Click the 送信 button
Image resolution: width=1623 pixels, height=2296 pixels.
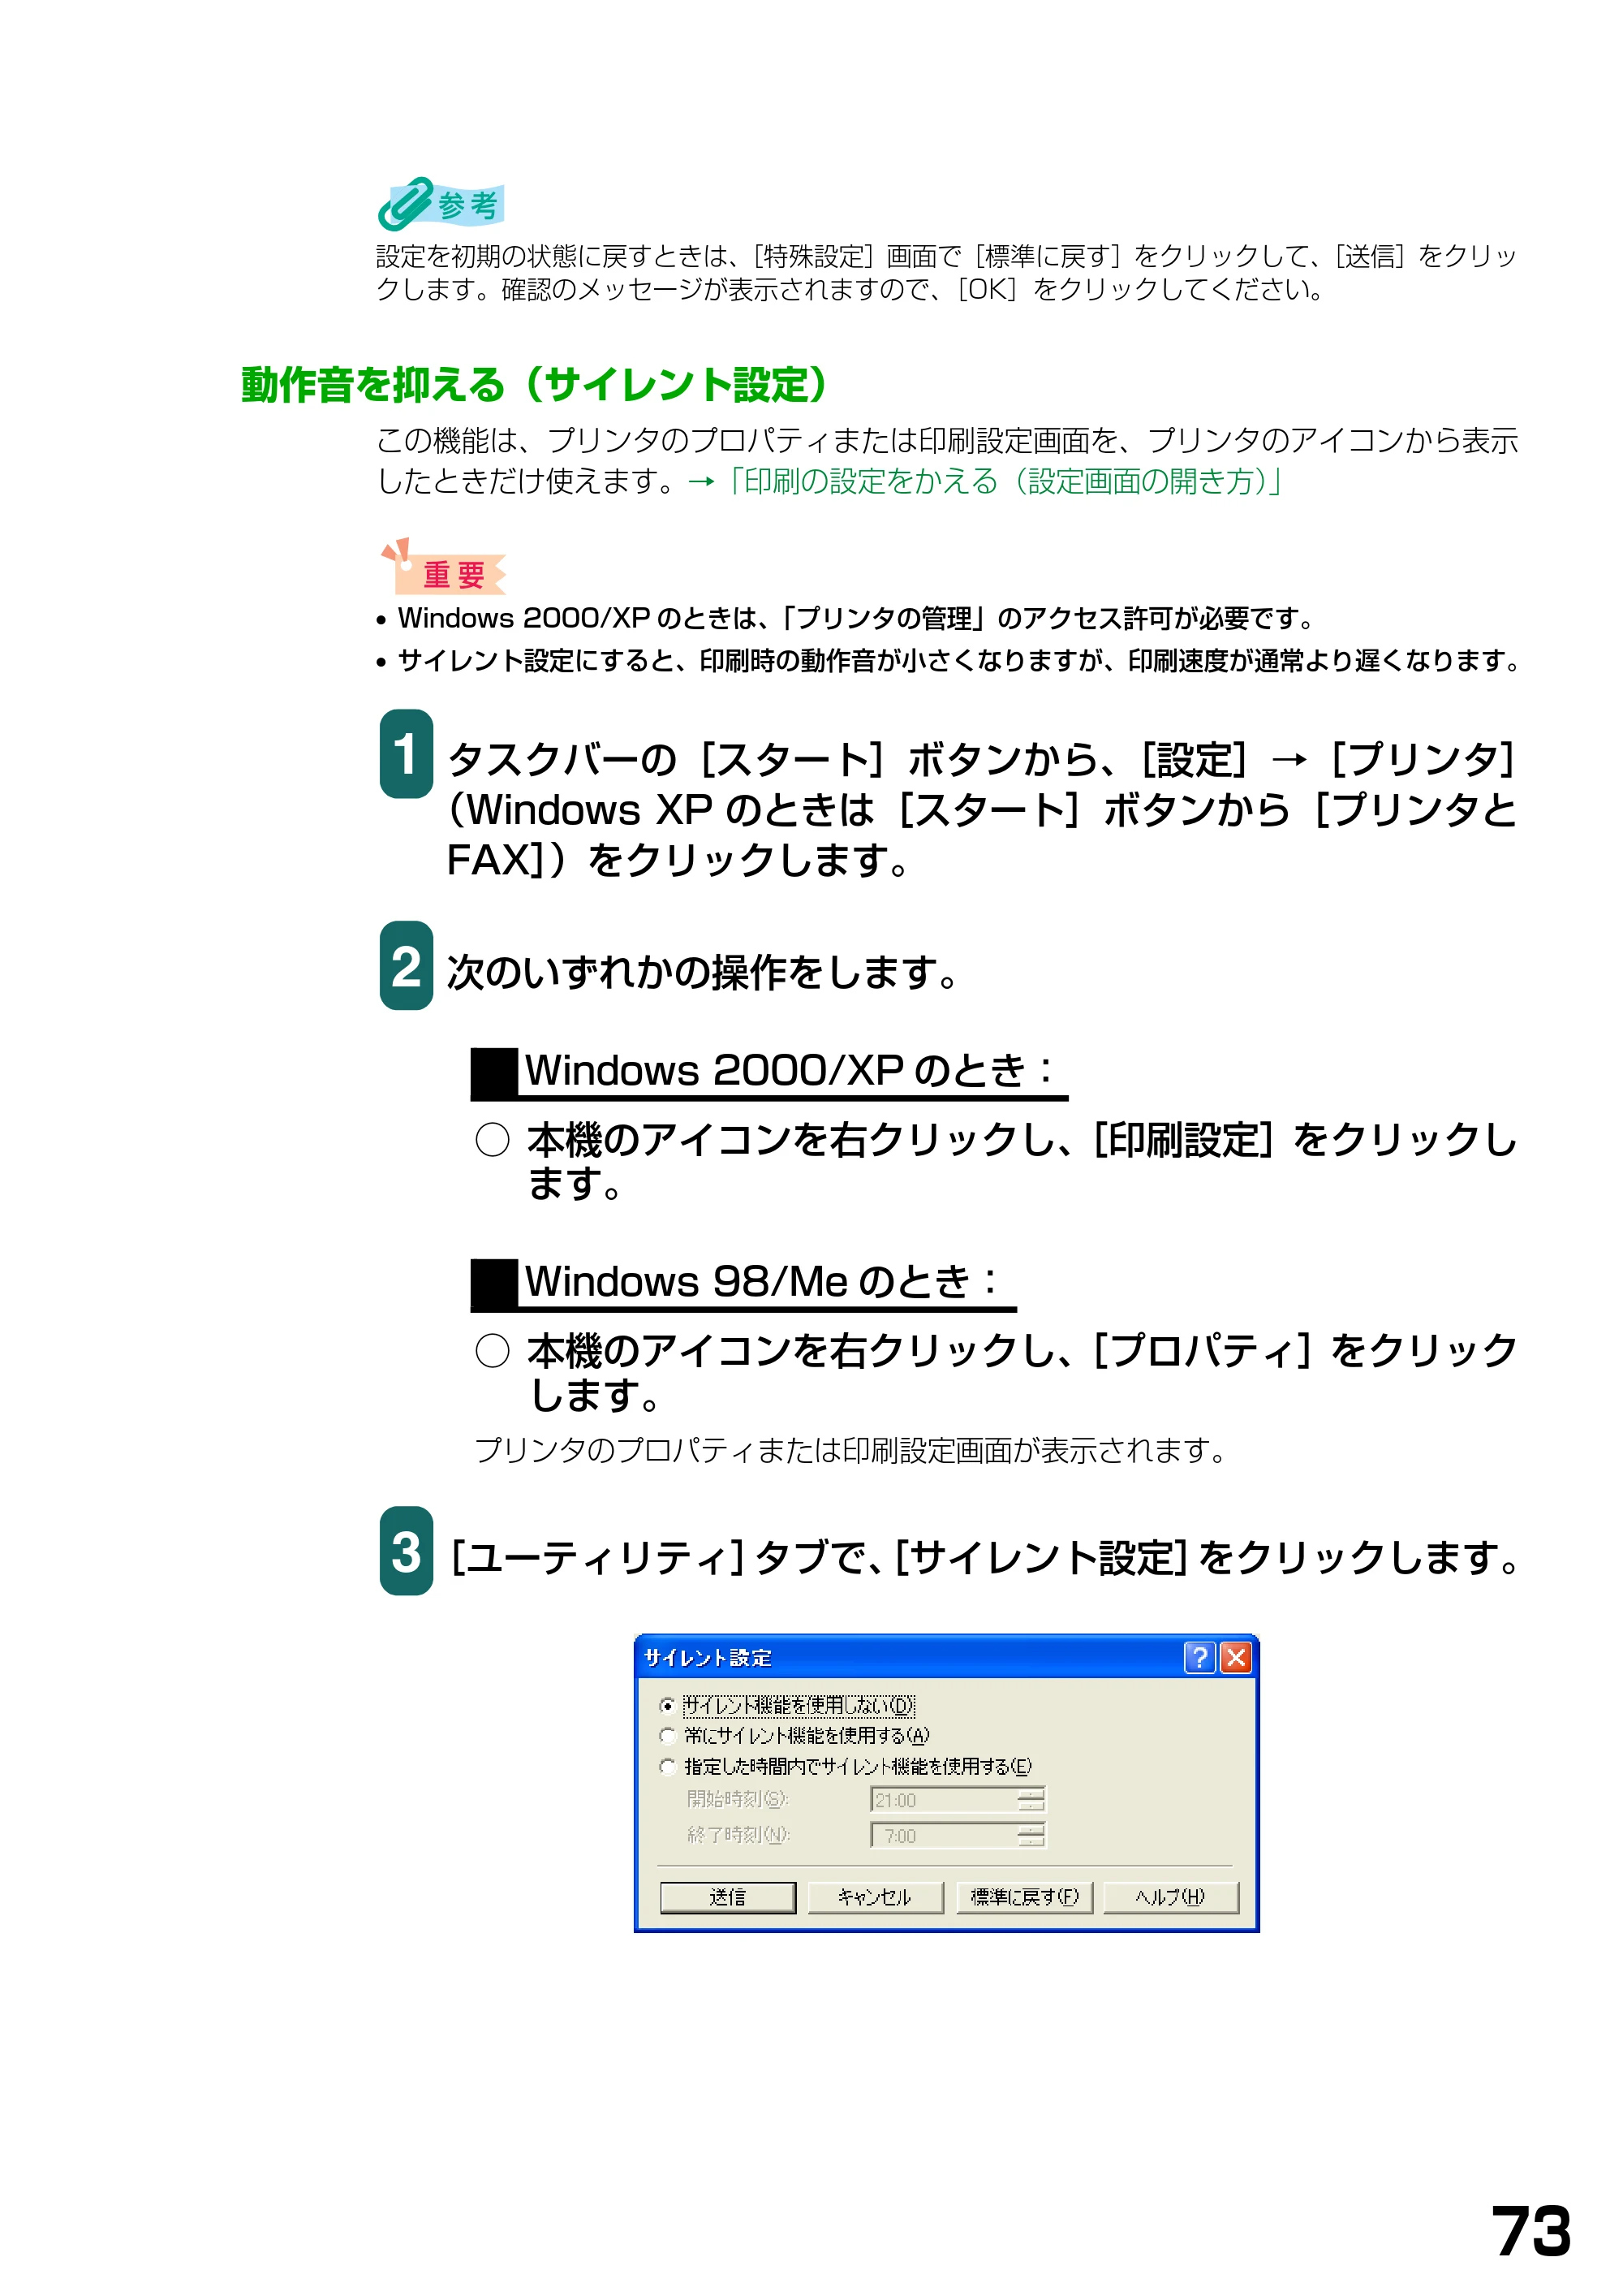728,1897
